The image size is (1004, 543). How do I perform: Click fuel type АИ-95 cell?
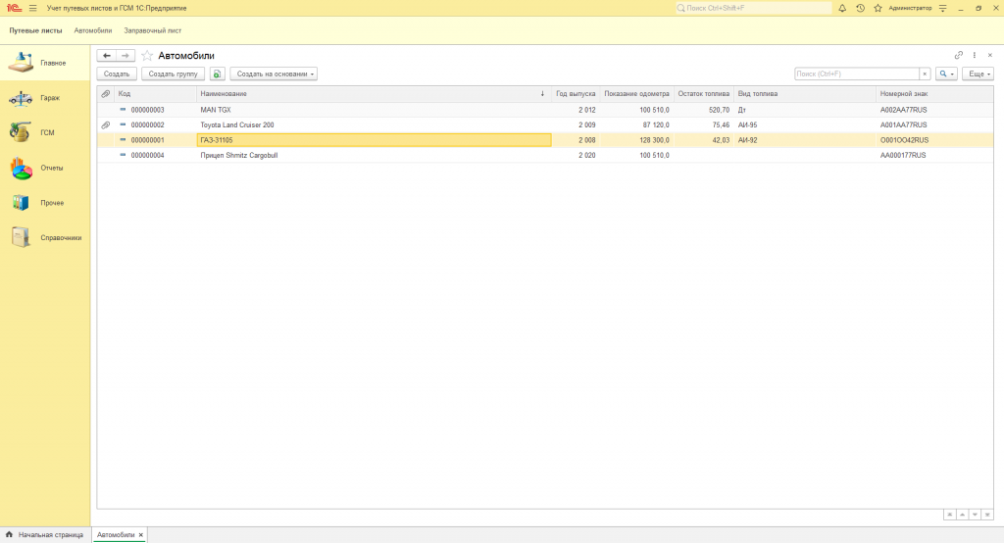click(805, 124)
